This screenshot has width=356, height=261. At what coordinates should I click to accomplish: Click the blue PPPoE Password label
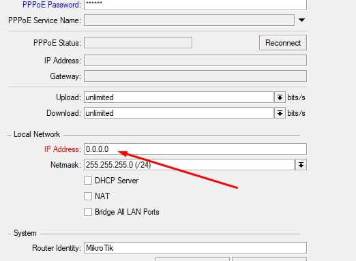click(x=52, y=5)
